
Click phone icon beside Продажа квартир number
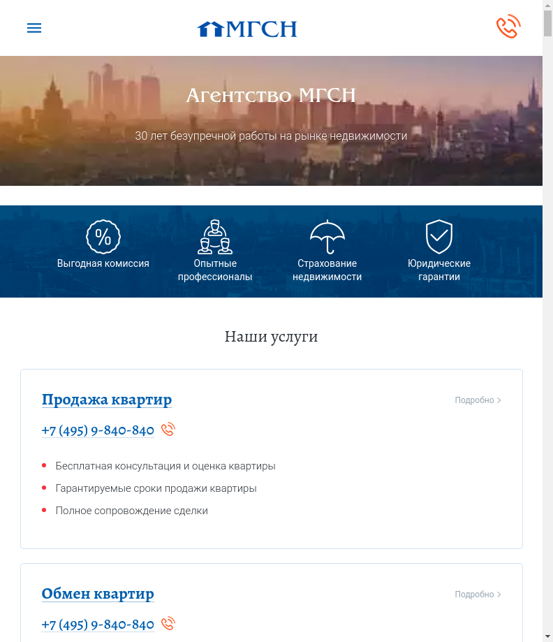point(168,430)
